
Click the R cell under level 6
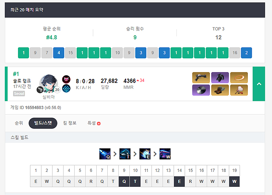(91, 181)
